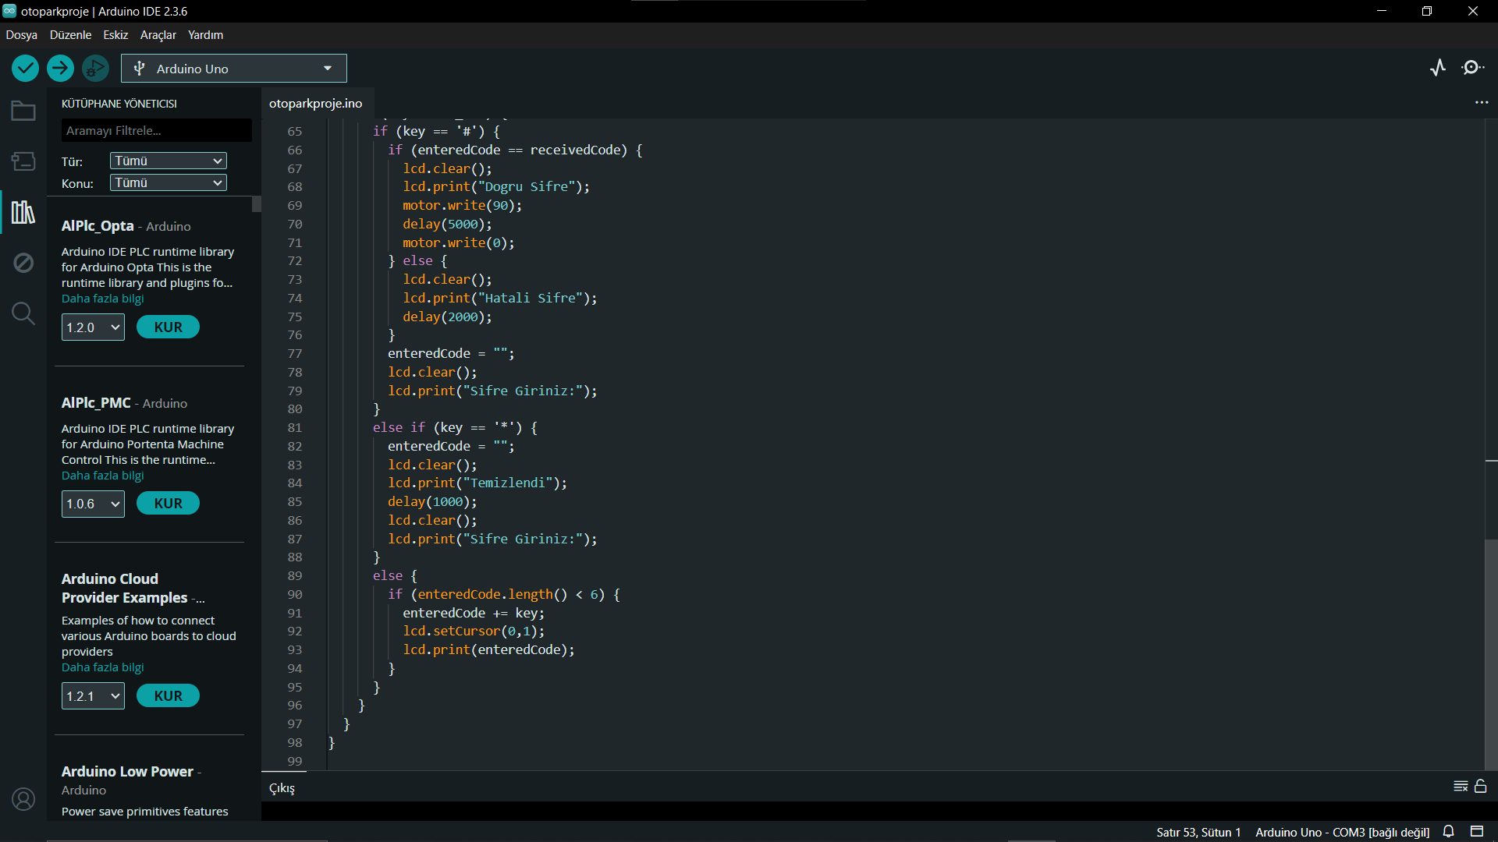The height and width of the screenshot is (842, 1498).
Task: Click the Aramayı Filtrele search field
Action: [156, 131]
